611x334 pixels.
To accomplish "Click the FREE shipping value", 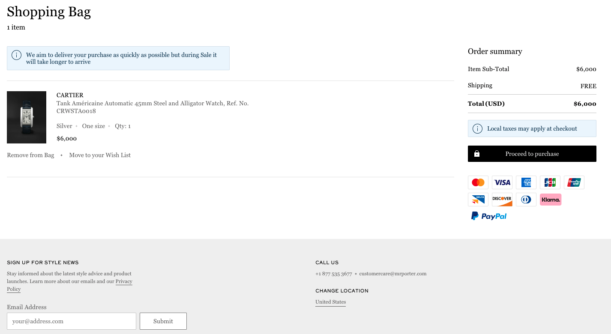I will coord(588,86).
